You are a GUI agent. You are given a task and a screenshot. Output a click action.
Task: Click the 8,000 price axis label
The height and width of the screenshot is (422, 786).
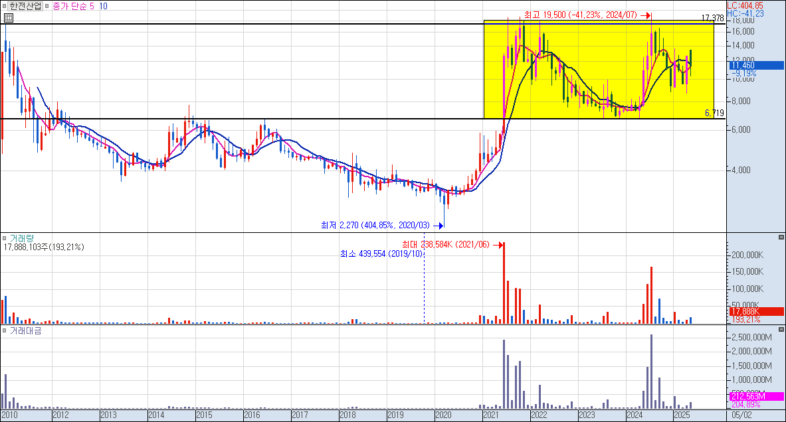click(741, 101)
